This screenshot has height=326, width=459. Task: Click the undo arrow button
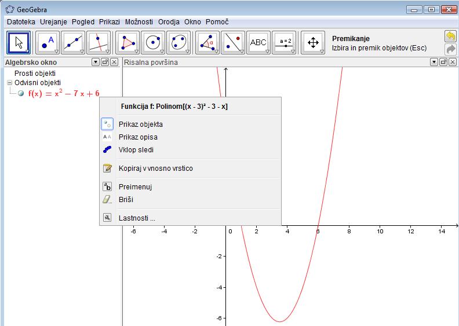[450, 37]
